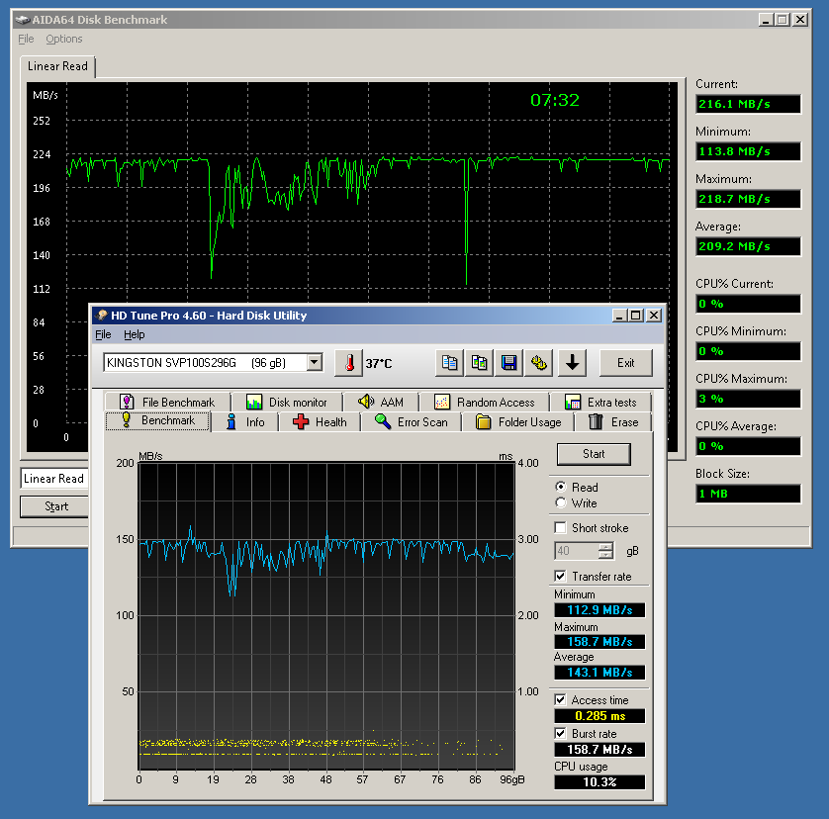Open AIDA64 Options menu

point(64,39)
